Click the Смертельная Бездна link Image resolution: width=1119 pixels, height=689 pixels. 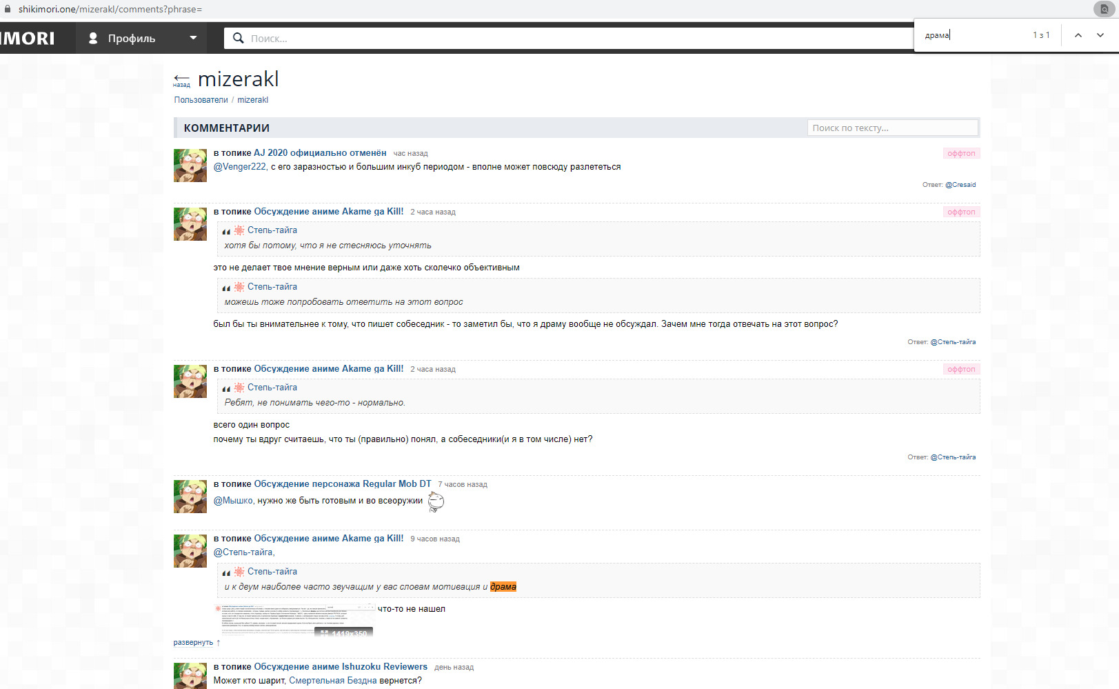pos(332,681)
